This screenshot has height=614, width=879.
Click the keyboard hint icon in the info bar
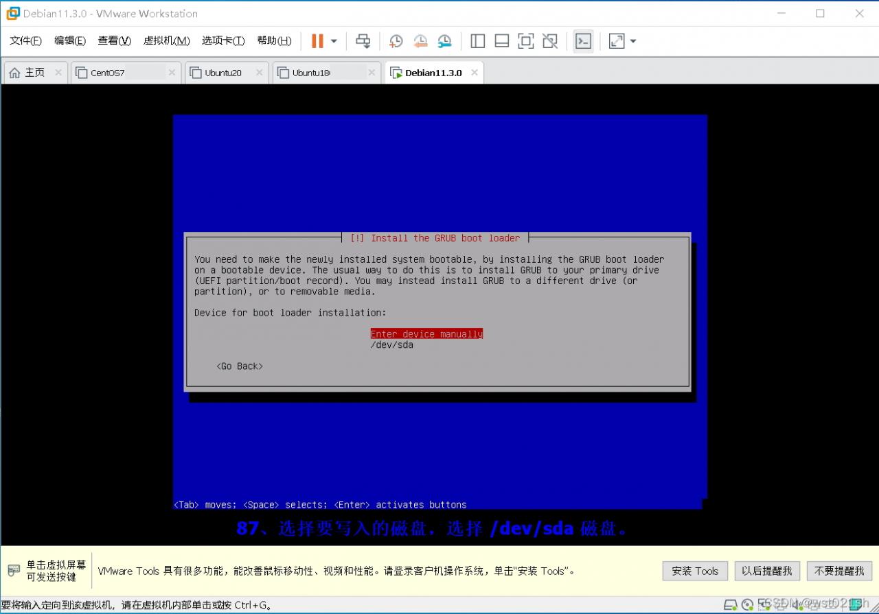click(x=14, y=571)
